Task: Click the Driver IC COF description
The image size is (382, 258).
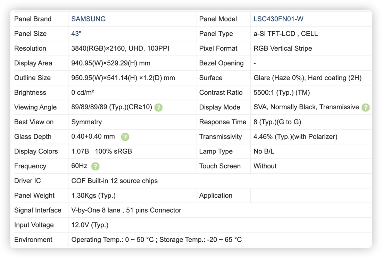Action: pos(114,181)
